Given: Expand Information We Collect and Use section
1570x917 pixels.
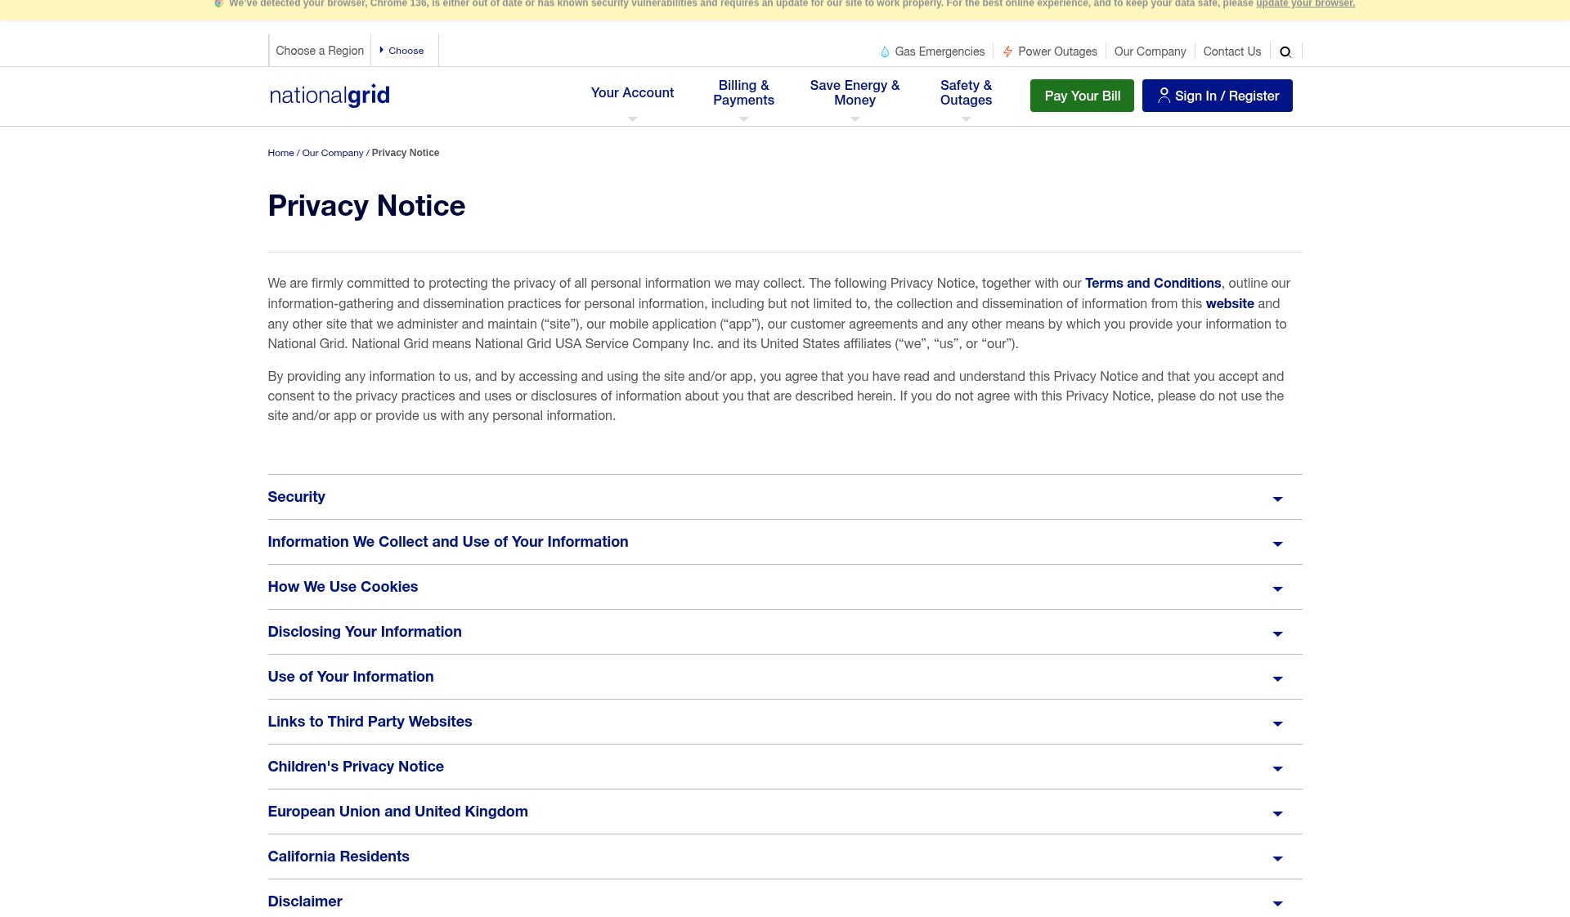Looking at the screenshot, I should click(x=785, y=542).
